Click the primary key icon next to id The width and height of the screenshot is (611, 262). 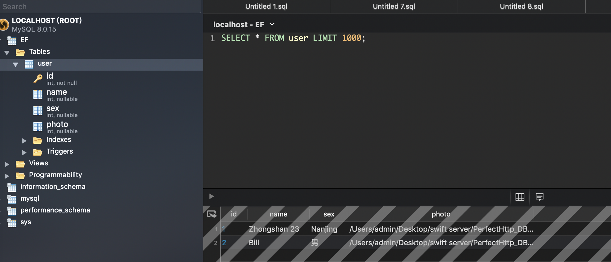pyautogui.click(x=38, y=79)
